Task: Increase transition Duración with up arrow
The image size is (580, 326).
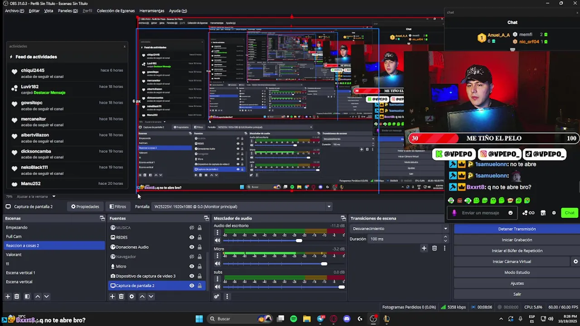Action: coord(445,236)
